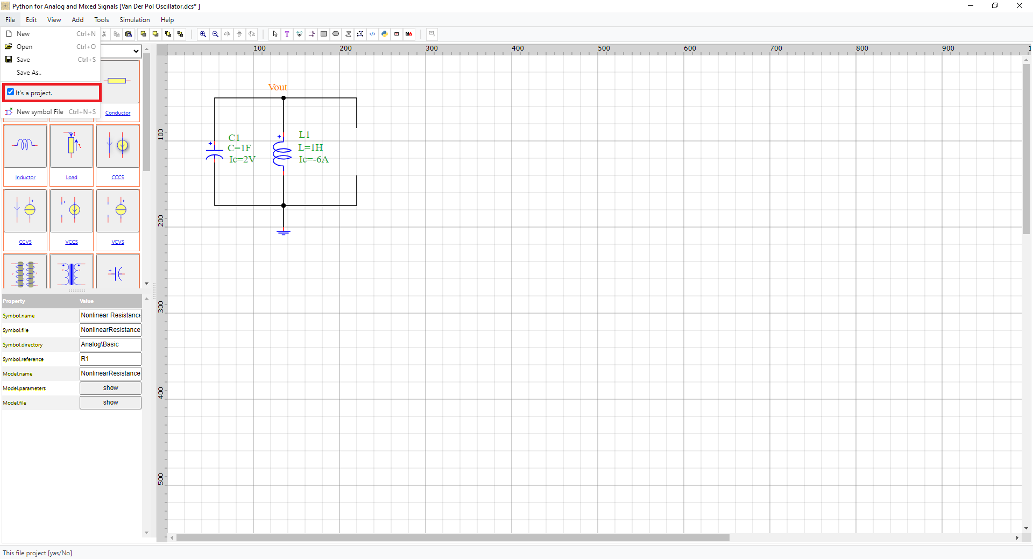This screenshot has height=559, width=1033.
Task: Select the Inductor symbol thumbnail
Action: coord(25,146)
